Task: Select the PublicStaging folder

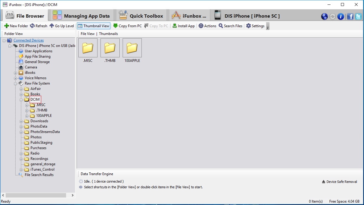Action: pos(41,143)
